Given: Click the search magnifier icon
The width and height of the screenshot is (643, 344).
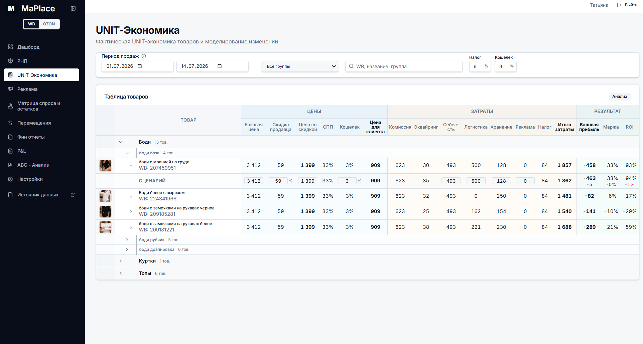Looking at the screenshot, I should (x=351, y=66).
